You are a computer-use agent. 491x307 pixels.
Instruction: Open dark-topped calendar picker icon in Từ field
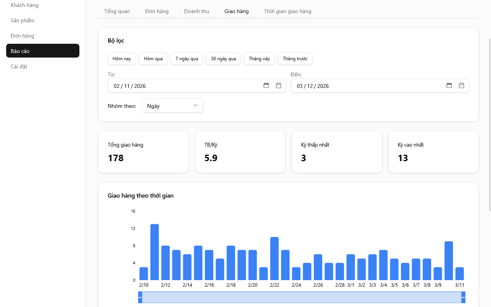(266, 86)
